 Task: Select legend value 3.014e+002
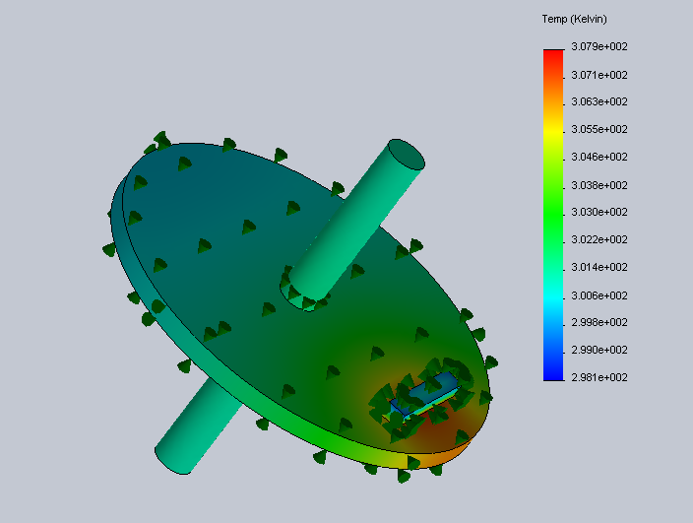point(599,268)
